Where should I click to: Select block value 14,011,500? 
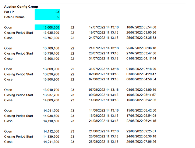[x=51, y=111]
